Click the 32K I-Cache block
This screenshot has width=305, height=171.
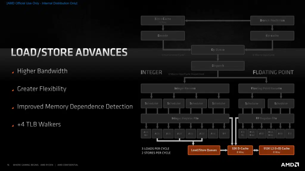163,20
